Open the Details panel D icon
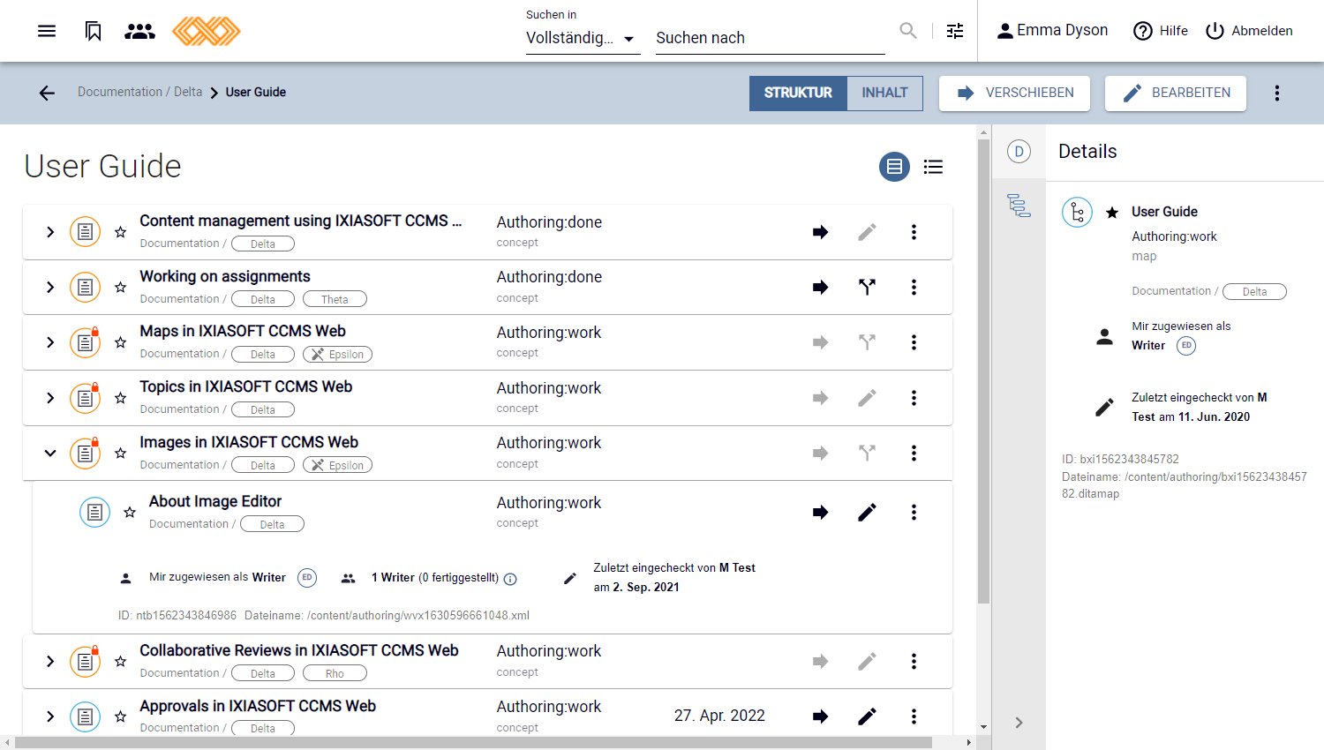 click(x=1019, y=152)
